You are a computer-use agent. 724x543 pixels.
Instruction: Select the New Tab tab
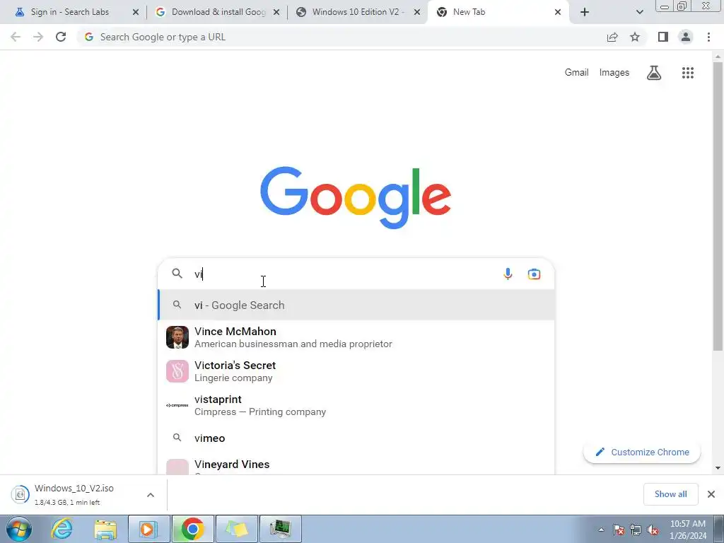pyautogui.click(x=469, y=12)
